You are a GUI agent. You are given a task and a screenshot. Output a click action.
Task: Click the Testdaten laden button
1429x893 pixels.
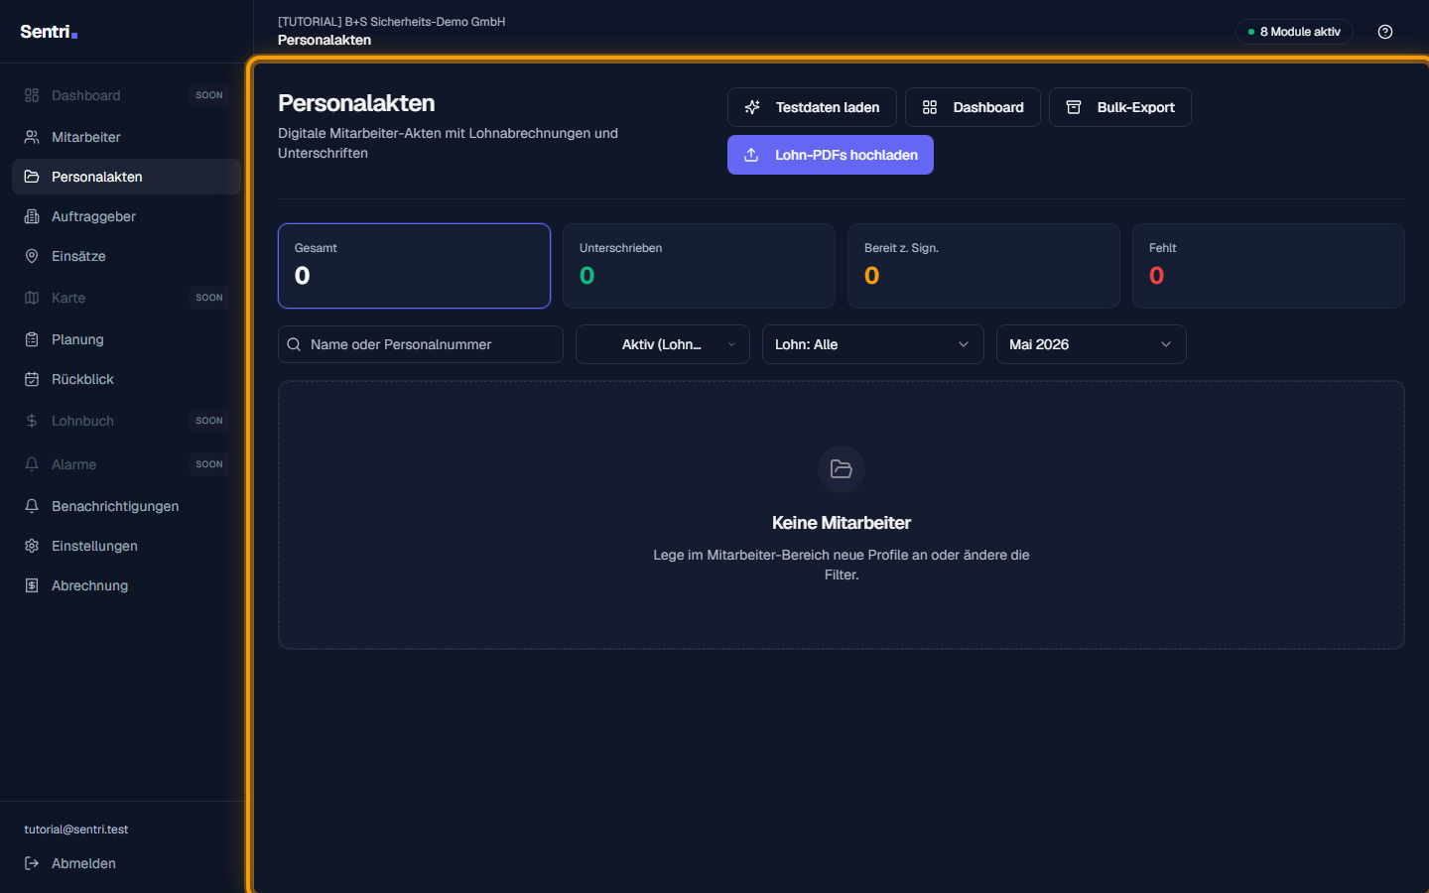coord(812,107)
